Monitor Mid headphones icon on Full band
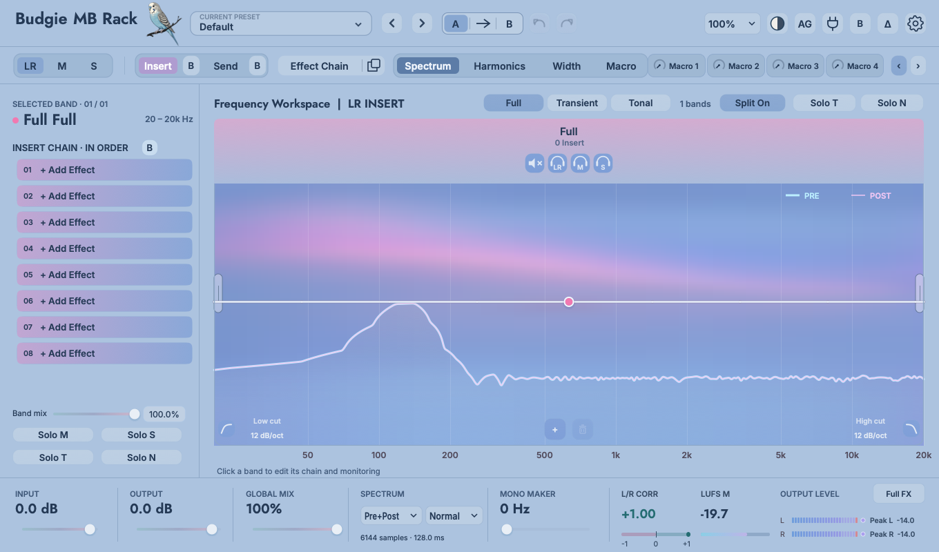Viewport: 939px width, 552px height. point(580,164)
